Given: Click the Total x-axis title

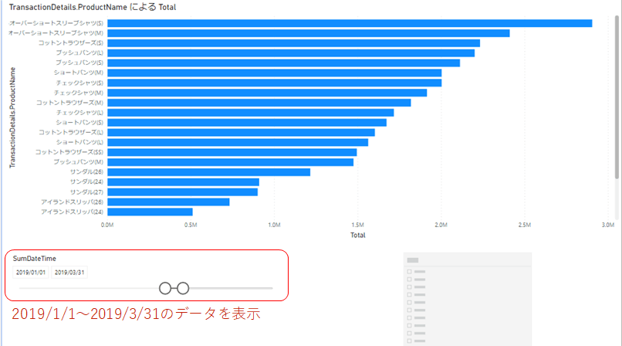Looking at the screenshot, I should point(358,236).
